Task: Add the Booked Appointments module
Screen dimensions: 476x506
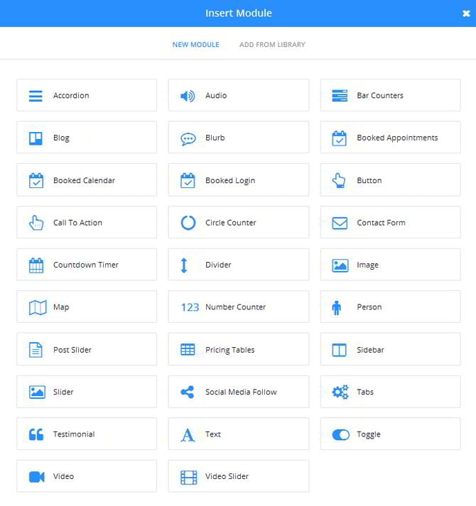Action: pyautogui.click(x=390, y=138)
